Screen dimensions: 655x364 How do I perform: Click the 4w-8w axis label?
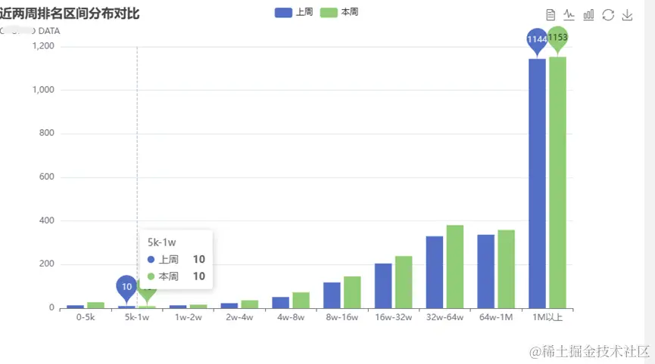tap(291, 317)
